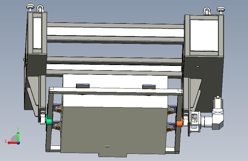This screenshot has width=248, height=161.
Task: Select the green bushing on the left pivot
Action: pos(49,122)
